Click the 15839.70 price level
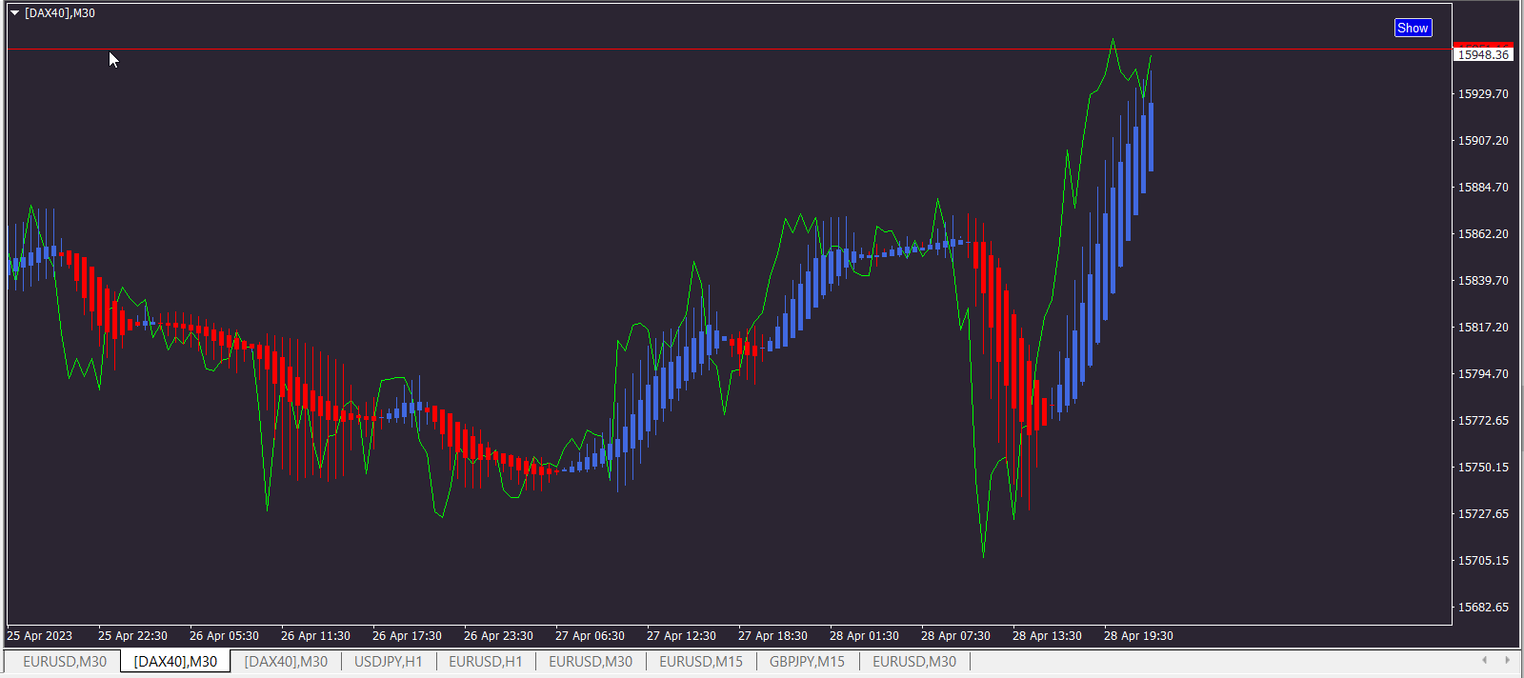The width and height of the screenshot is (1524, 678). (x=1483, y=280)
